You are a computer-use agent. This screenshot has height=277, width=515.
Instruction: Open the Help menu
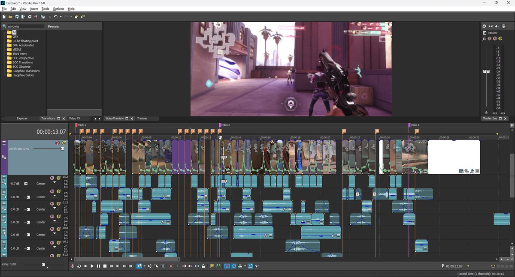click(71, 9)
